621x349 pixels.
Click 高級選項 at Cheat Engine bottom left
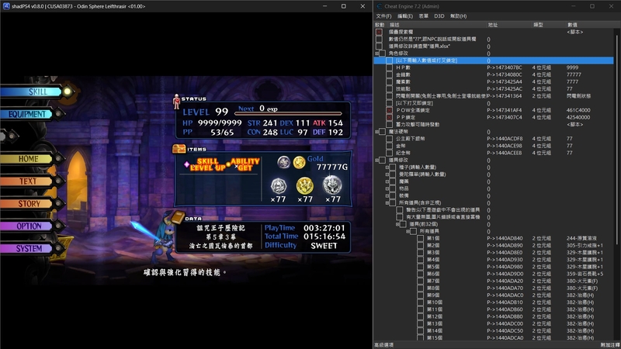[x=384, y=345]
